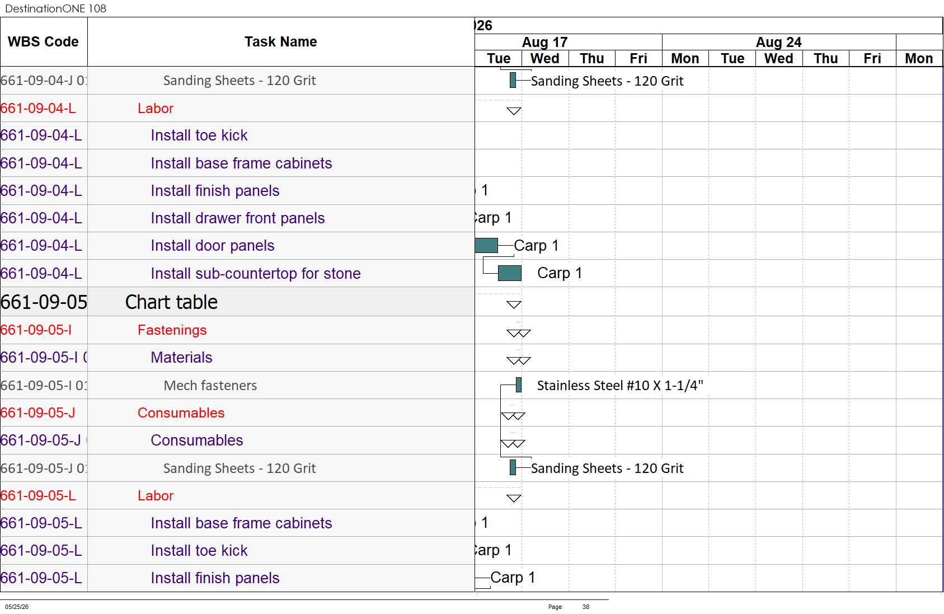Click the Stainless Steel #10 X 1-1/4" label
The width and height of the screenshot is (944, 614).
coord(620,385)
